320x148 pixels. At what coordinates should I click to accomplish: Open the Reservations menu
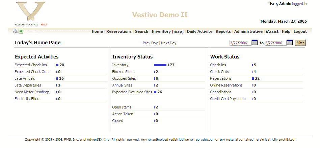[119, 31]
